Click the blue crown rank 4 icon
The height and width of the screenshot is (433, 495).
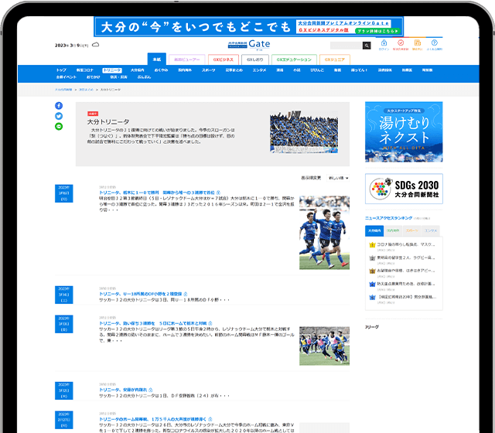tap(372, 284)
